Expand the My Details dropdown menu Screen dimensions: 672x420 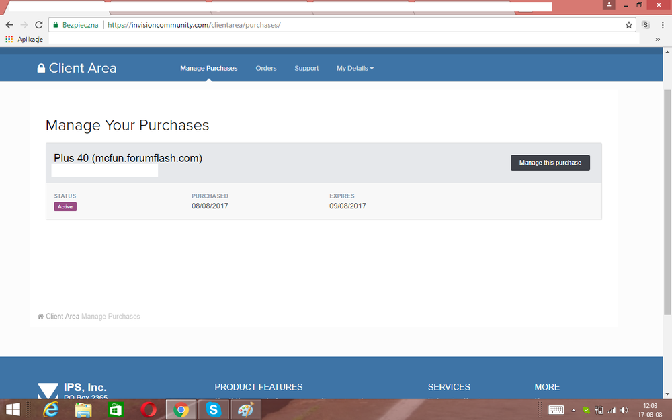pyautogui.click(x=355, y=68)
